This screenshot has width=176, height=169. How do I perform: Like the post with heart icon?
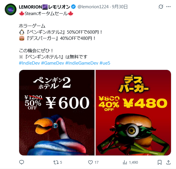point(90,162)
